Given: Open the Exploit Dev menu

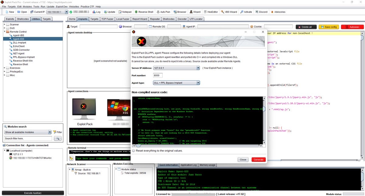Looking at the screenshot, I should point(62,6).
